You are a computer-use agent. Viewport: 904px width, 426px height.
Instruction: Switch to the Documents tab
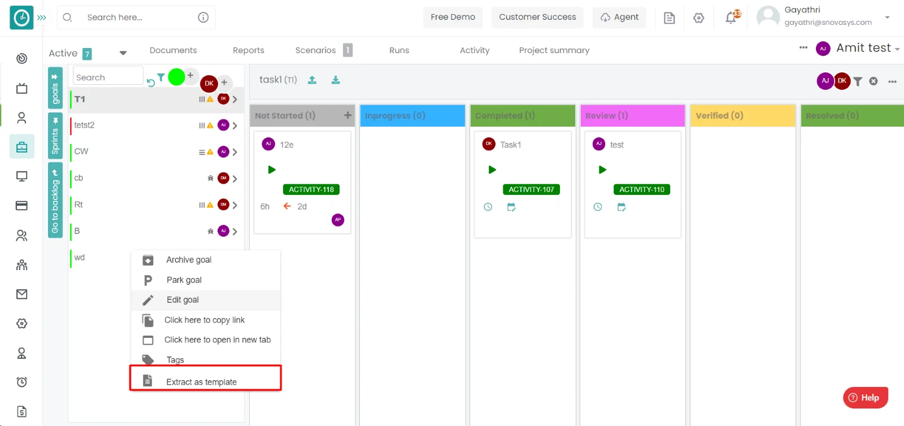[x=173, y=50]
